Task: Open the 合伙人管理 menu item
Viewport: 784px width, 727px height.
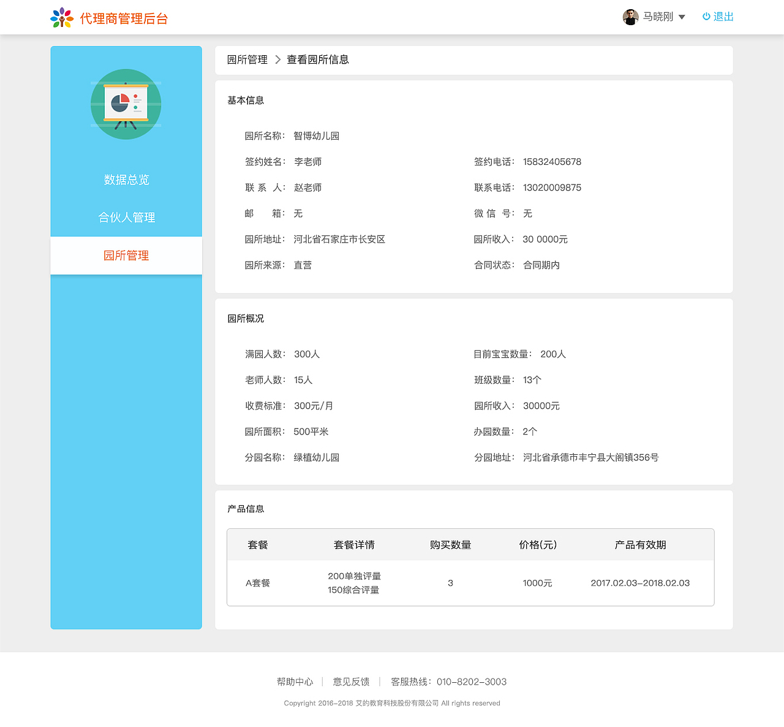Action: pos(126,218)
